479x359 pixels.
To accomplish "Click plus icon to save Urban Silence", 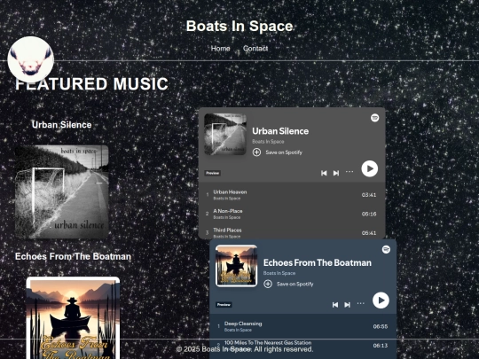I will [256, 152].
